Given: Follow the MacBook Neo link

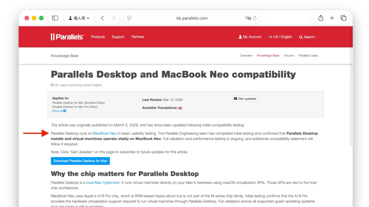Looking at the screenshot, I should pos(105,133).
